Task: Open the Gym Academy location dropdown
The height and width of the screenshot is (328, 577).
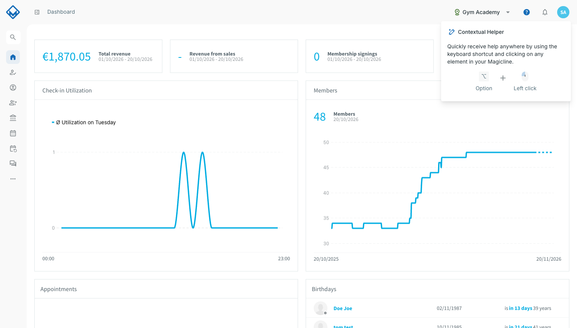Action: click(x=482, y=12)
